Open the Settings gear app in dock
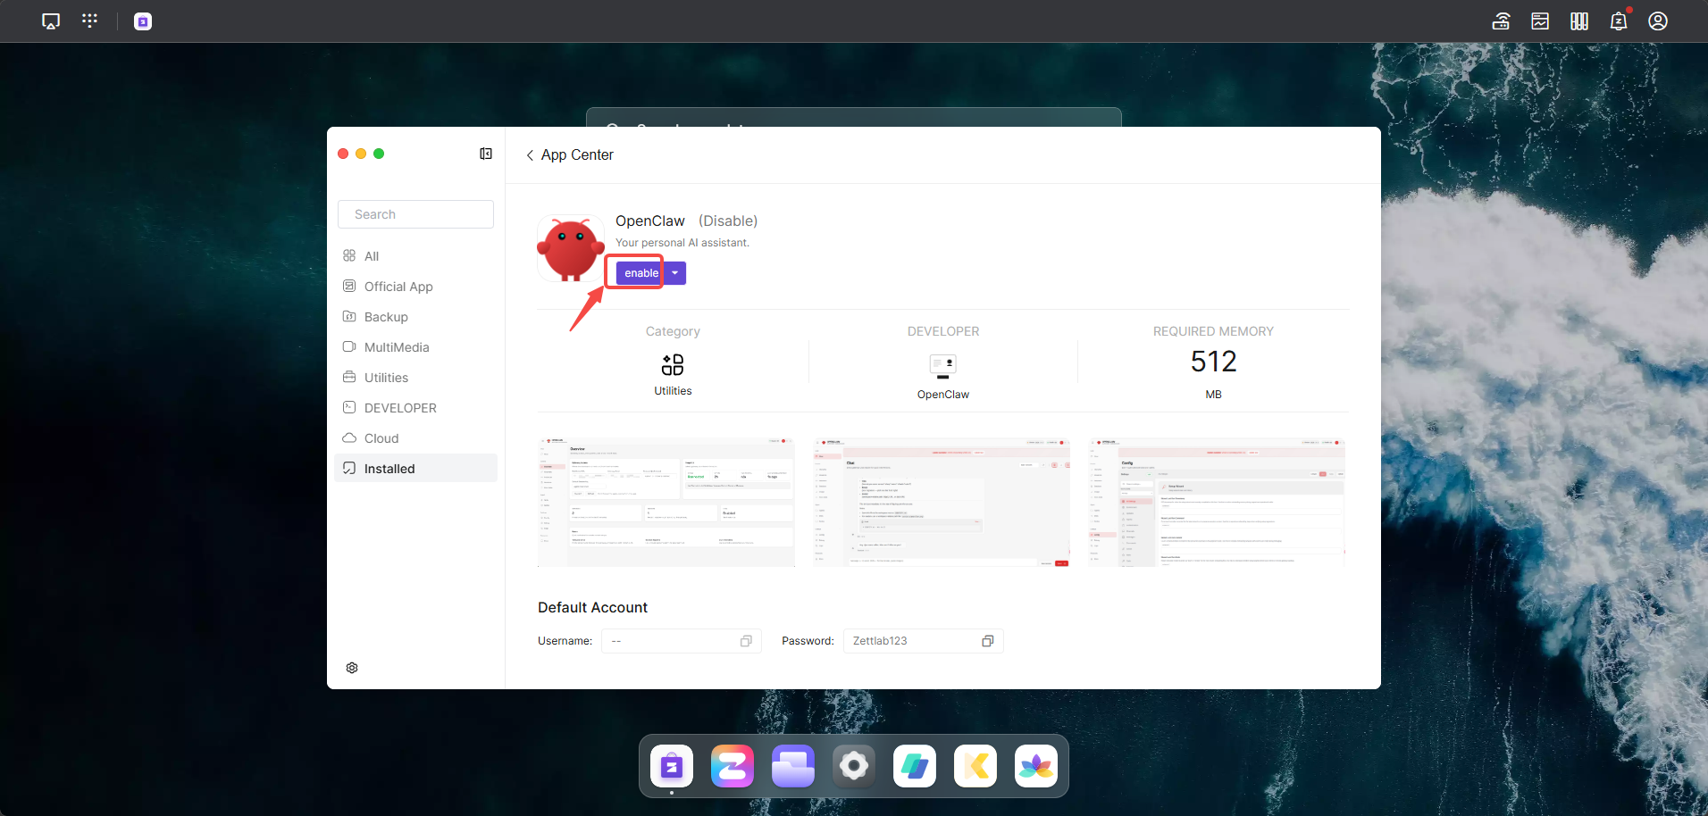Screen dimensions: 1708x816 [x=853, y=766]
